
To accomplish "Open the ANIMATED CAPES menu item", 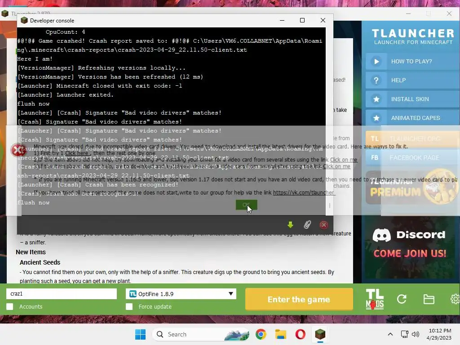I will pos(412,118).
